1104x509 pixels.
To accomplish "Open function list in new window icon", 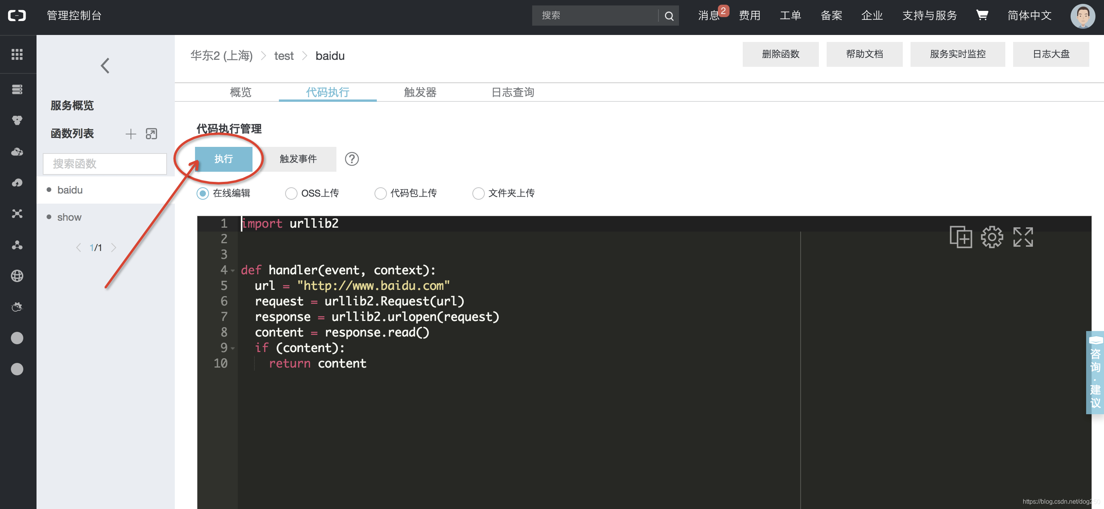I will point(151,134).
